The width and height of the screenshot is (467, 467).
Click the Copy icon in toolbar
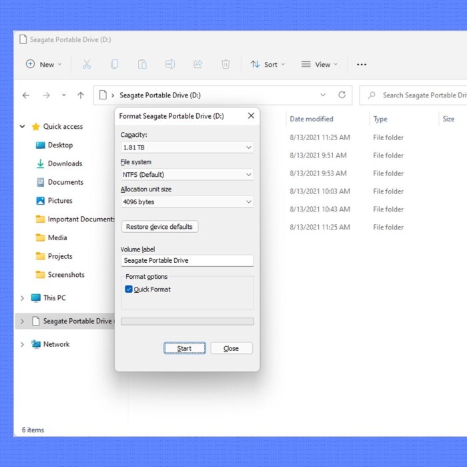[x=114, y=64]
